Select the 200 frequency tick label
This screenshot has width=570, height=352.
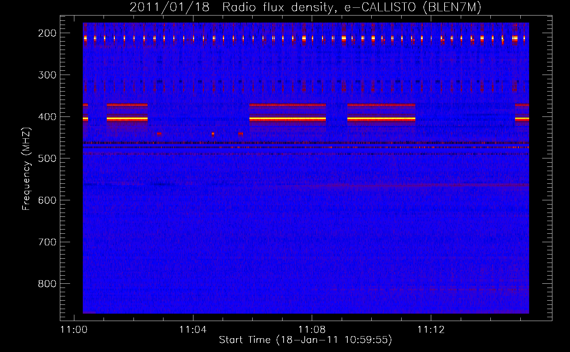tap(47, 33)
